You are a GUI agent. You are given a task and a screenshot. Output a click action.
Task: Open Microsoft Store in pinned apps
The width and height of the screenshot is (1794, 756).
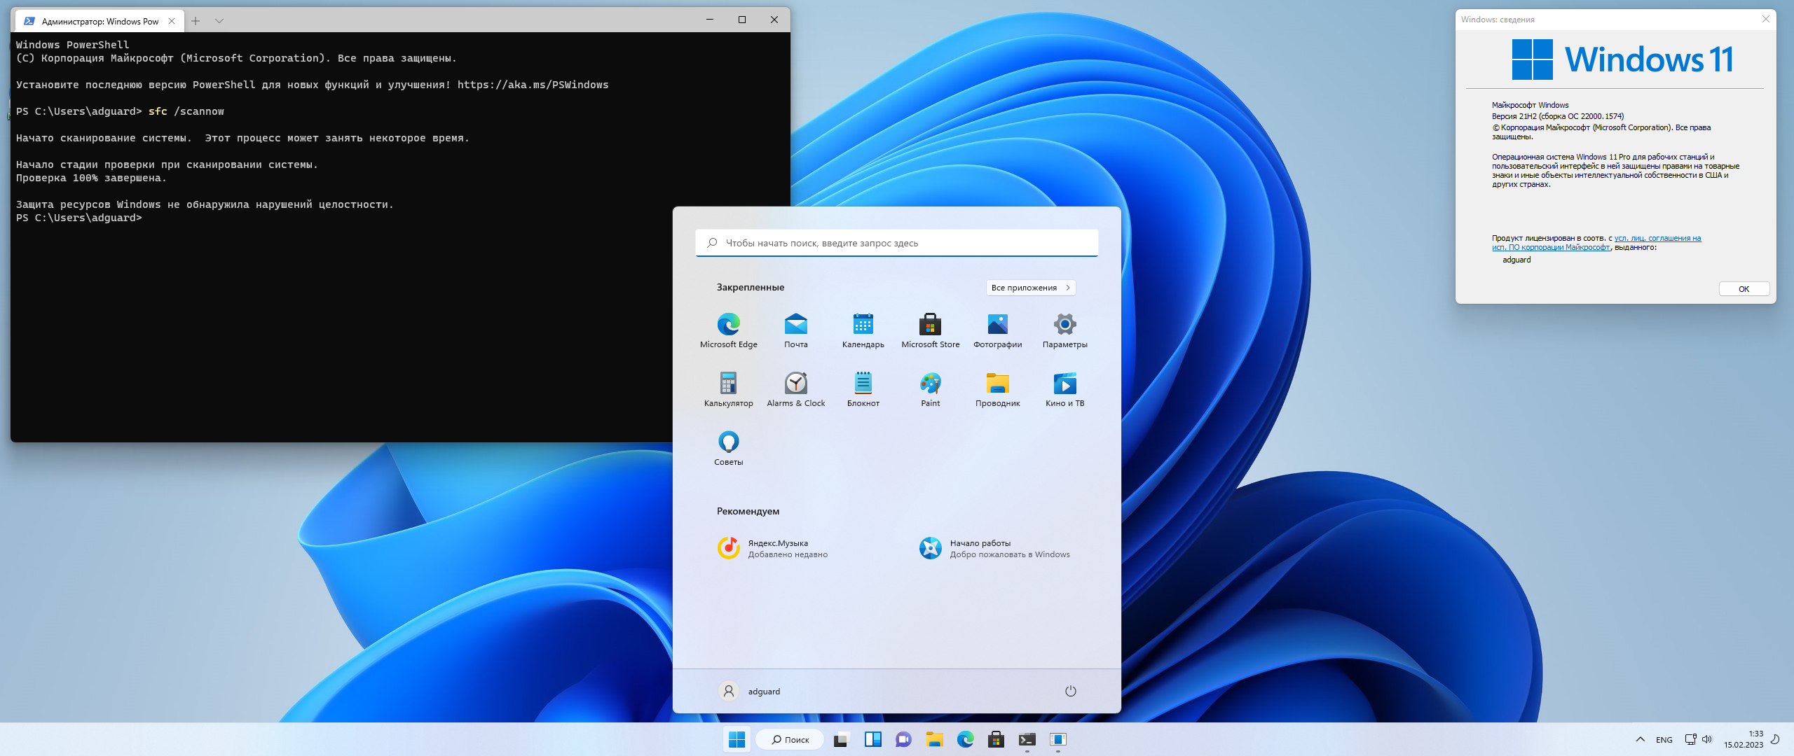[930, 330]
